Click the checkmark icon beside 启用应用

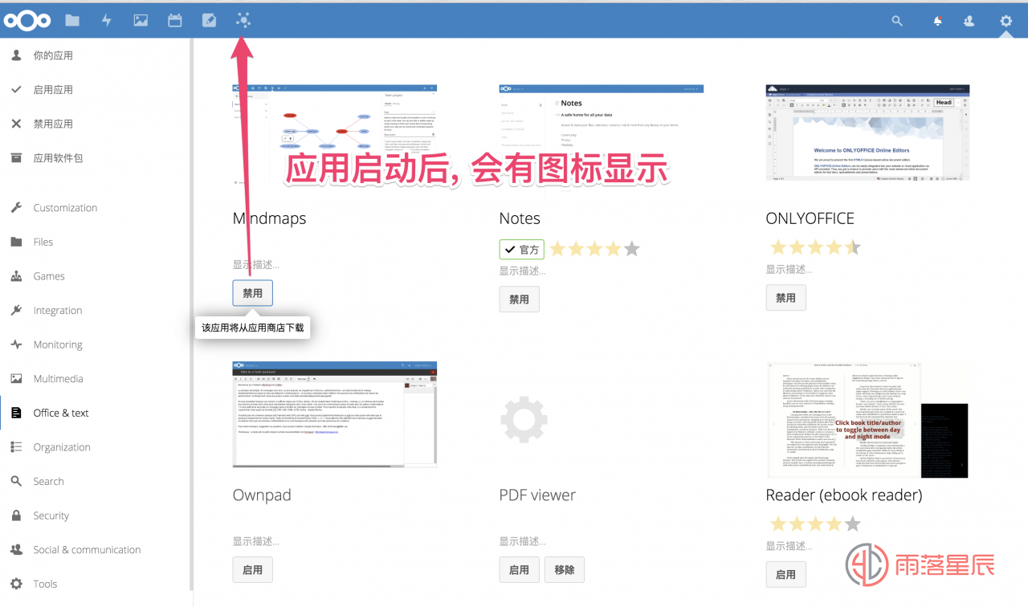click(x=16, y=90)
